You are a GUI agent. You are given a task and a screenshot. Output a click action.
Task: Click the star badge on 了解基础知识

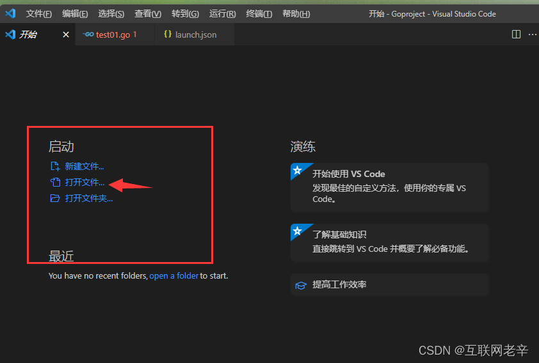(298, 231)
